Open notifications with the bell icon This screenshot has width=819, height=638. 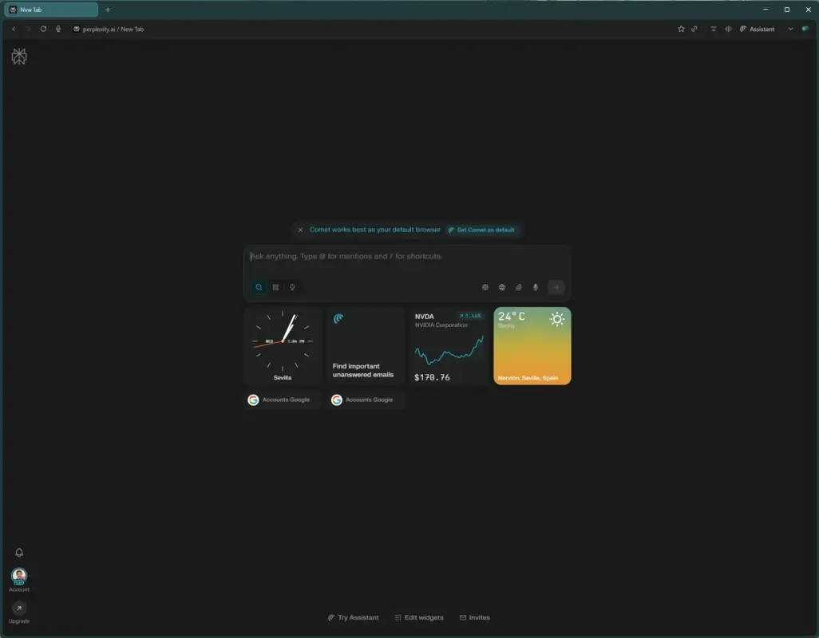[x=18, y=551]
